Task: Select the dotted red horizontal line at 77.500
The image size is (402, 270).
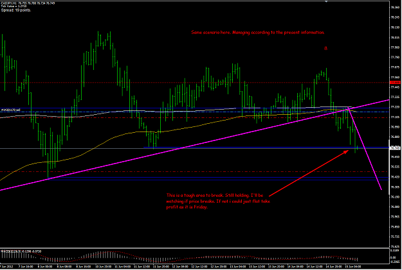Action: pos(195,82)
